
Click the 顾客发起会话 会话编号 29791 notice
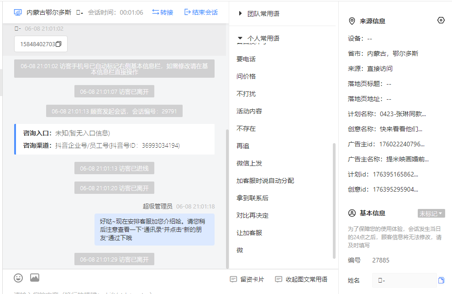pos(114,111)
